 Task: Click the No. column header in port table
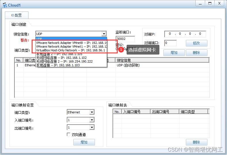tap(19, 60)
